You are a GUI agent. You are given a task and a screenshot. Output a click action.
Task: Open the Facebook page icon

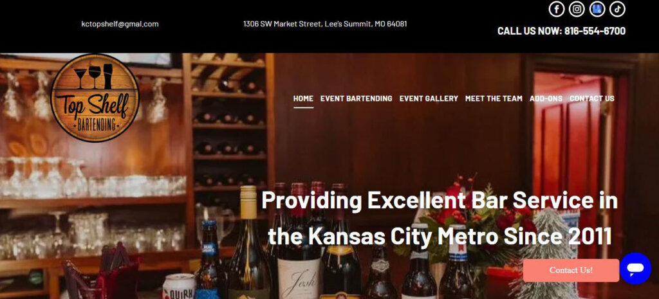coord(557,9)
